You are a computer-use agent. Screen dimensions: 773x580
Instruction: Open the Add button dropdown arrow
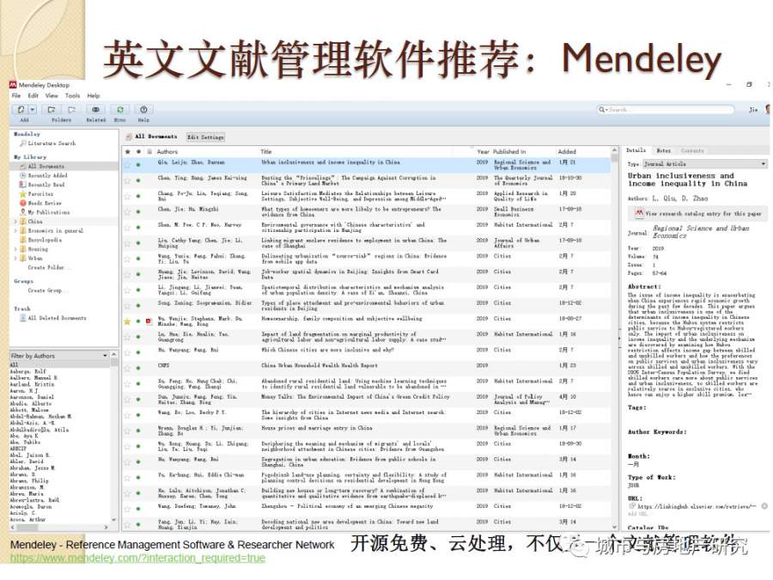pyautogui.click(x=33, y=109)
